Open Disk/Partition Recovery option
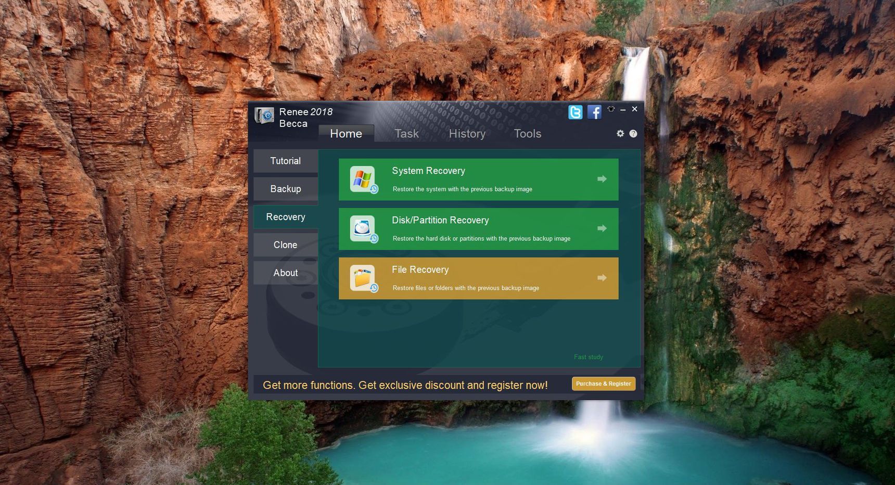 [x=479, y=229]
